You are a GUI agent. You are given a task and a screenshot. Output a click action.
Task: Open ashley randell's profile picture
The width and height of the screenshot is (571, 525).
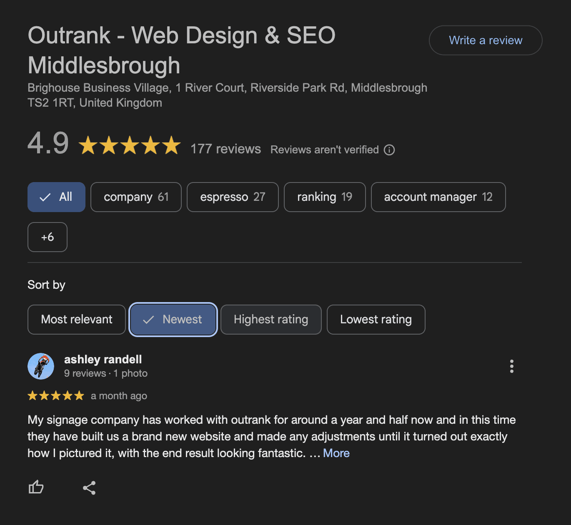[x=41, y=366]
